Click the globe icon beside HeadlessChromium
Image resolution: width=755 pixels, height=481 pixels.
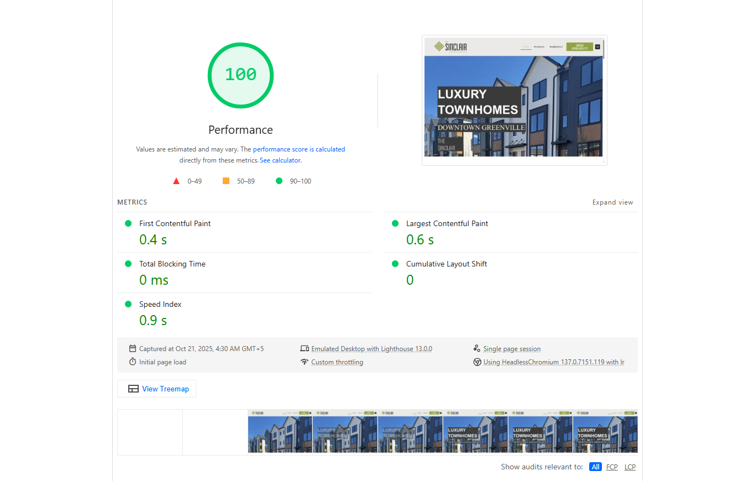click(477, 362)
